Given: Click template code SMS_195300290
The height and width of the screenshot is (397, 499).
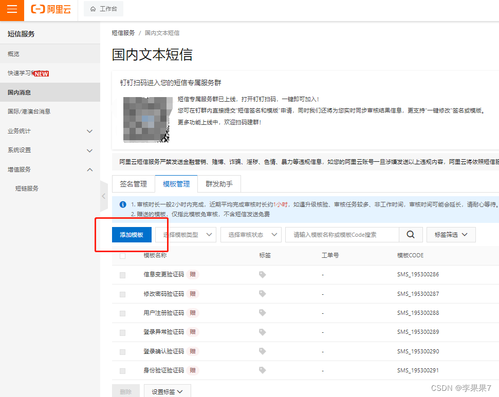Looking at the screenshot, I should coord(418,351).
